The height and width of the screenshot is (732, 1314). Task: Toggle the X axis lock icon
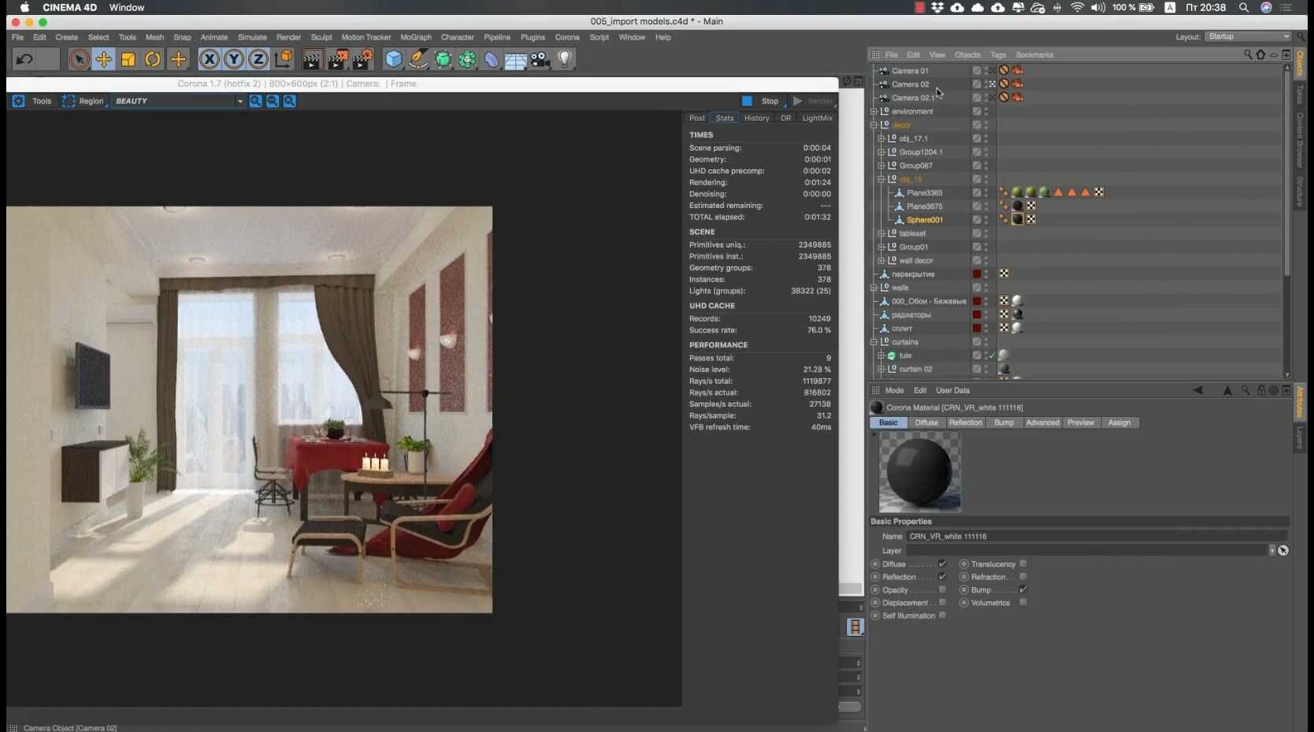(209, 59)
